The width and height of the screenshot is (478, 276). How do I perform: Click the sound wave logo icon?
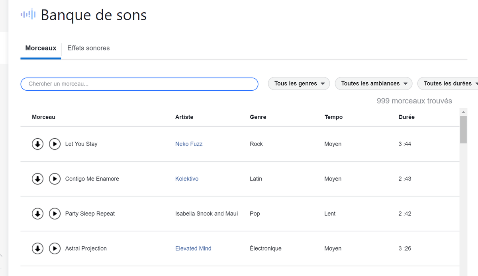pyautogui.click(x=28, y=15)
